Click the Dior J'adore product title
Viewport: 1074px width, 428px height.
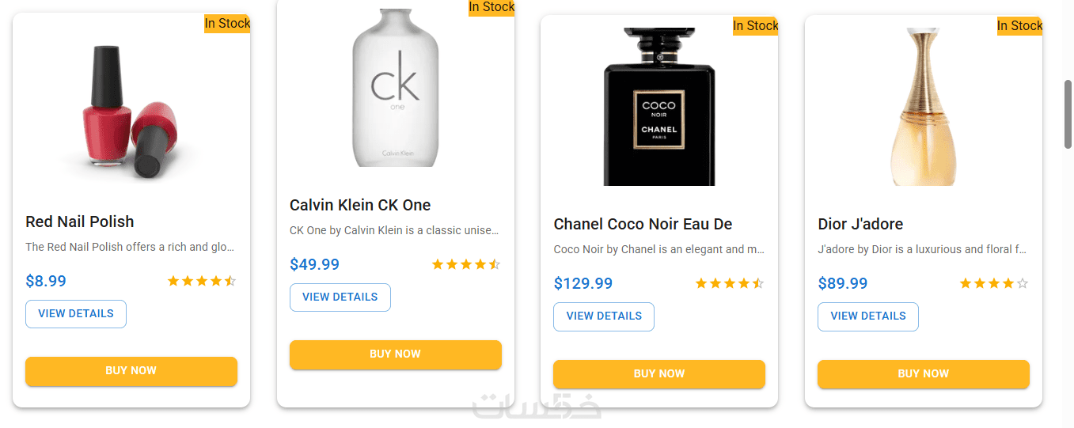(x=860, y=225)
